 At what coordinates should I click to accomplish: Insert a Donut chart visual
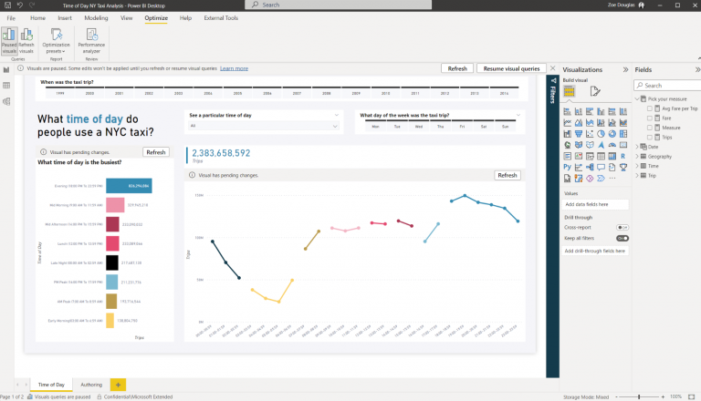coord(612,134)
